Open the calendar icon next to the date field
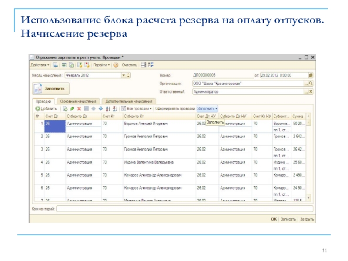The width and height of the screenshot is (348, 261). 311,75
